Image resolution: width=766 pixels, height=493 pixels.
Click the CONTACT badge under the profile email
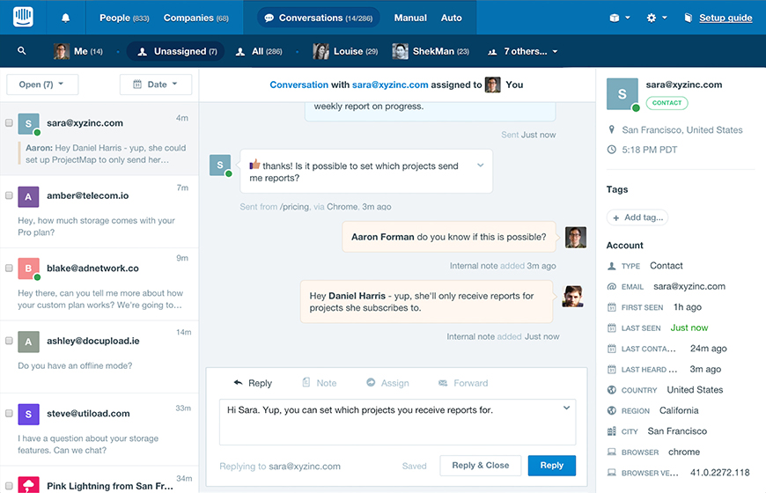click(667, 103)
